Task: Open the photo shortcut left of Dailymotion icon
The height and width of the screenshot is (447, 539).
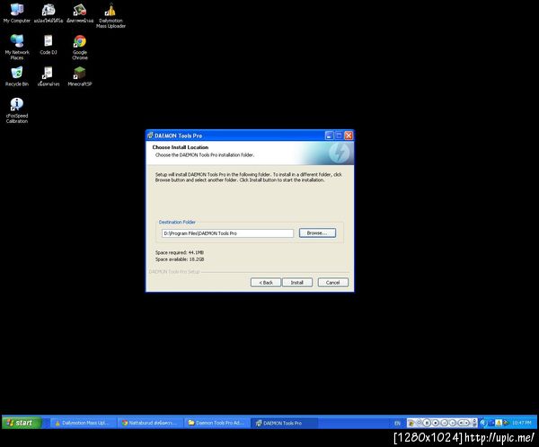Action: click(80, 13)
